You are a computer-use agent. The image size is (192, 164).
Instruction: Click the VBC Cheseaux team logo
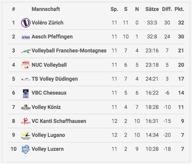(x=26, y=93)
